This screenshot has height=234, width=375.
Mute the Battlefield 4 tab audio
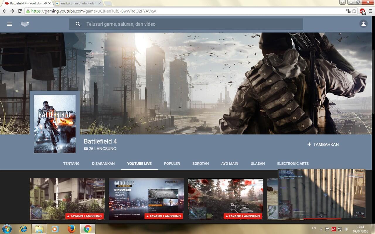click(45, 3)
